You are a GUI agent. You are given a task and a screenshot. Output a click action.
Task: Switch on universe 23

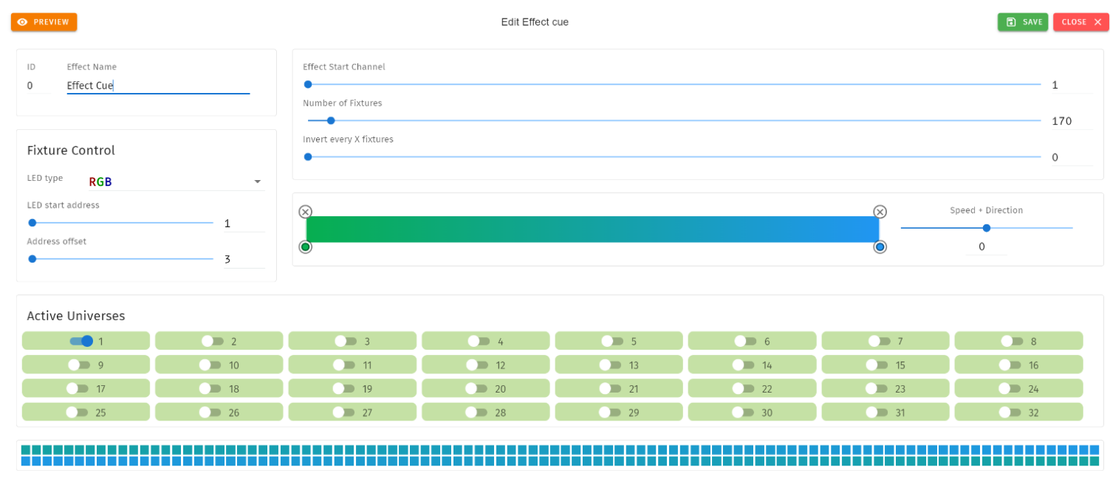(x=877, y=388)
